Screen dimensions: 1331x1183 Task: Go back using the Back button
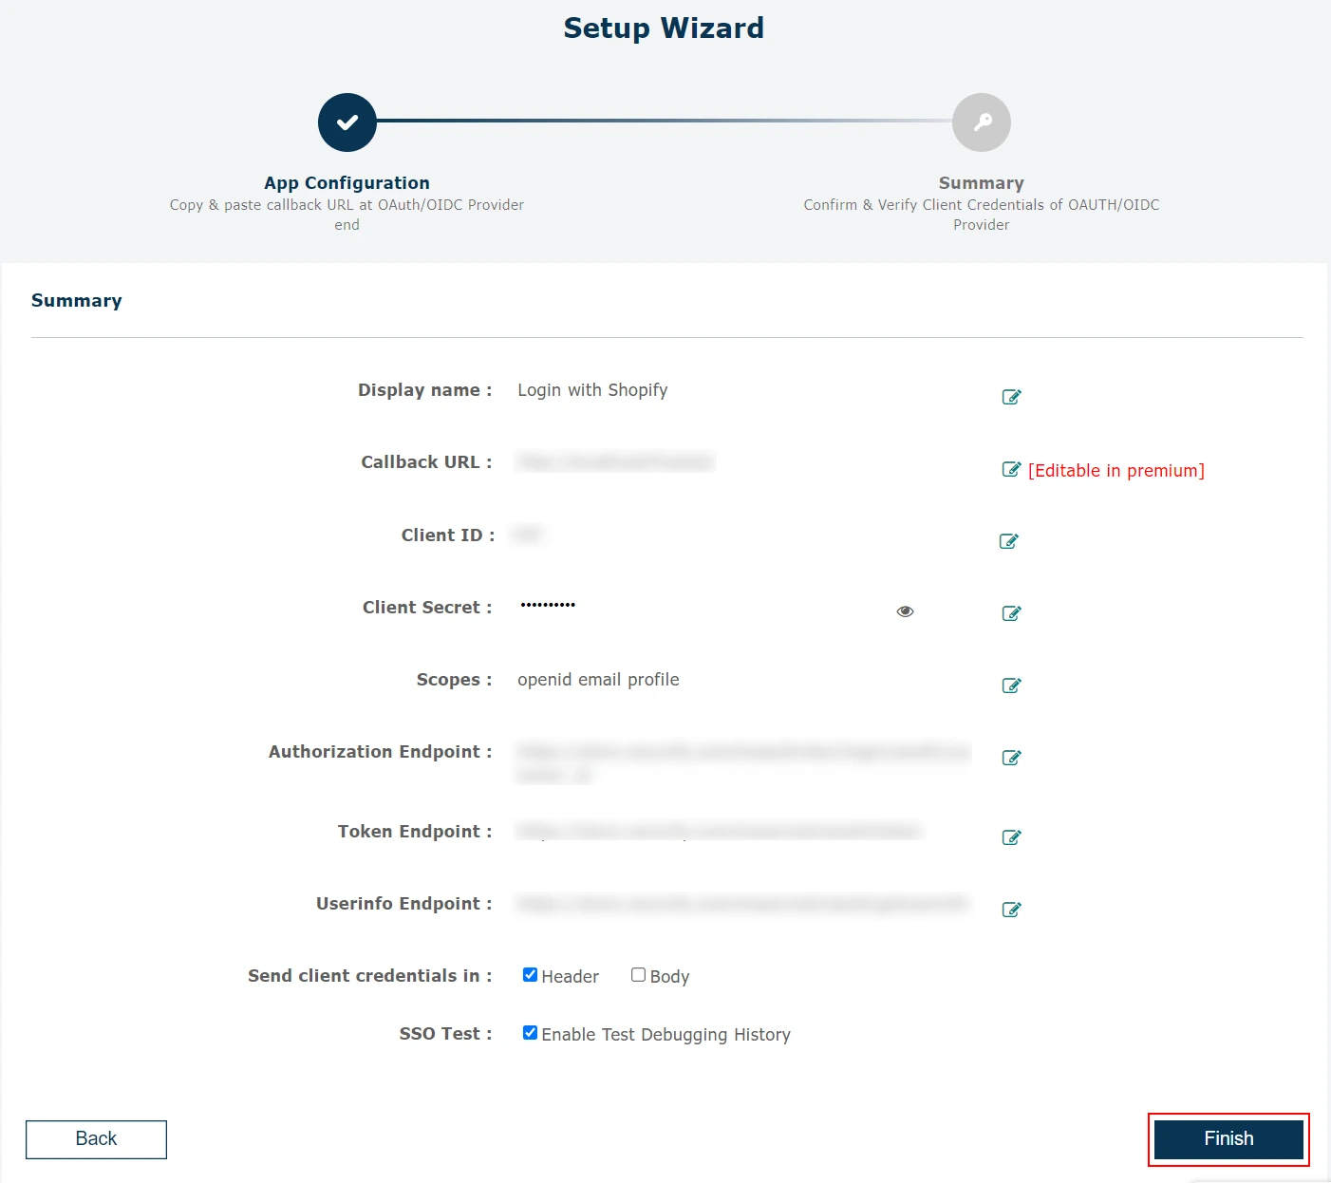[95, 1138]
